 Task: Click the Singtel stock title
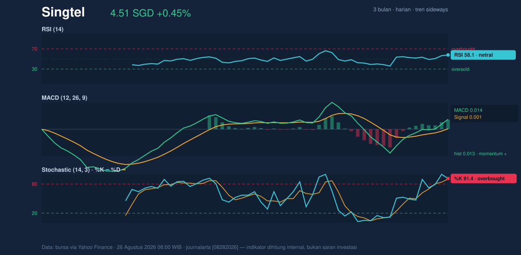click(x=63, y=12)
